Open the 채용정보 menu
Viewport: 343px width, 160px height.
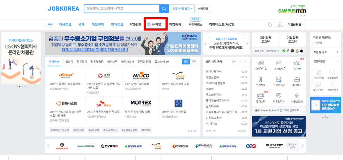65,25
